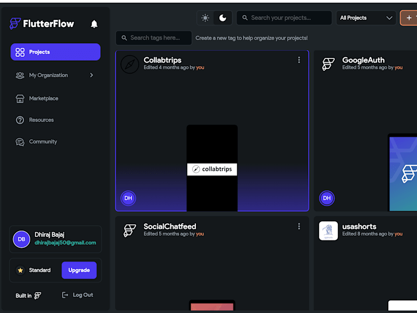Click the Standard plan star icon
The image size is (417, 313).
point(20,270)
